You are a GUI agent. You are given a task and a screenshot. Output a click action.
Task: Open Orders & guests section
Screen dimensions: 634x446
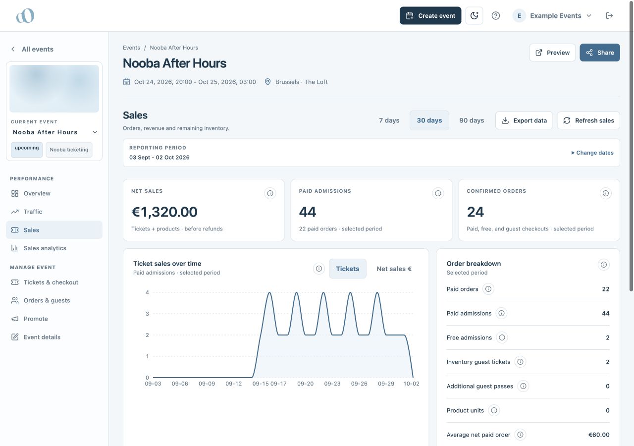tap(54, 300)
